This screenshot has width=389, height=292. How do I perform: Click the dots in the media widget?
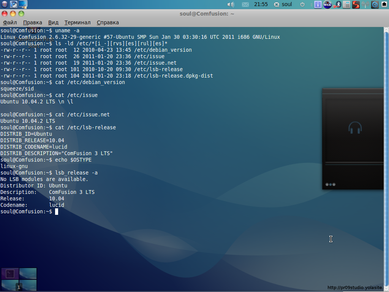coord(330,184)
